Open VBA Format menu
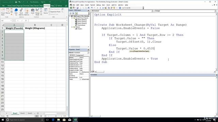 [x=92, y=5]
